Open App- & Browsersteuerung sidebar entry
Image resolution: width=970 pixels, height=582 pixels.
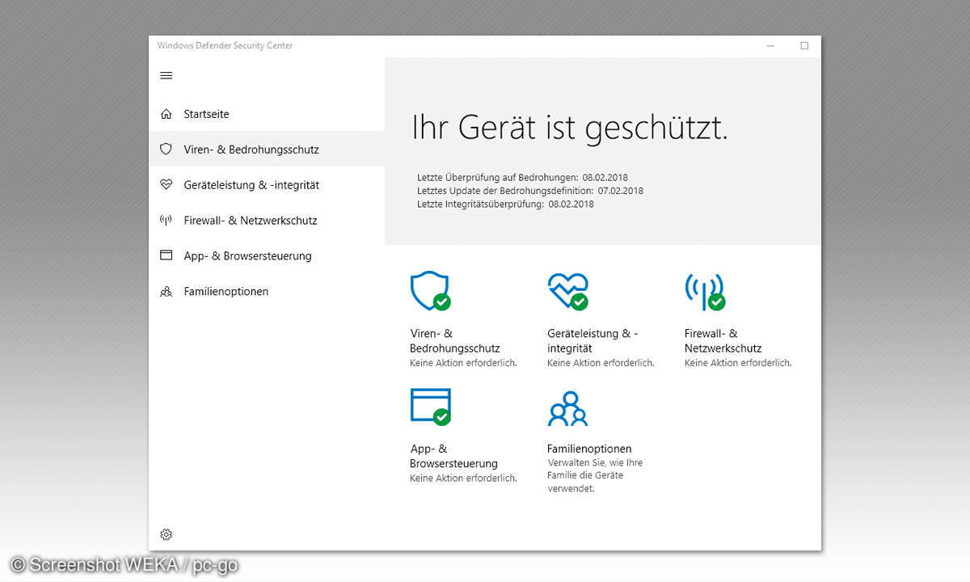point(267,255)
